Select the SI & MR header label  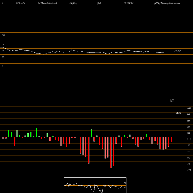20,3
